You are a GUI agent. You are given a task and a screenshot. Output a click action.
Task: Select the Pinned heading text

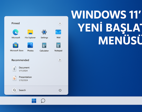(16, 23)
